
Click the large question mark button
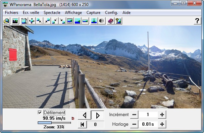pyautogui.click(x=197, y=21)
